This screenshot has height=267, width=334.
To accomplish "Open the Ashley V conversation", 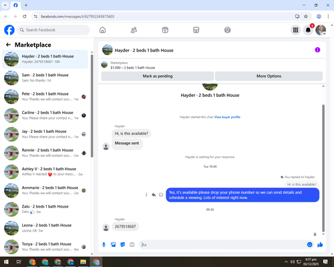I will [45, 172].
